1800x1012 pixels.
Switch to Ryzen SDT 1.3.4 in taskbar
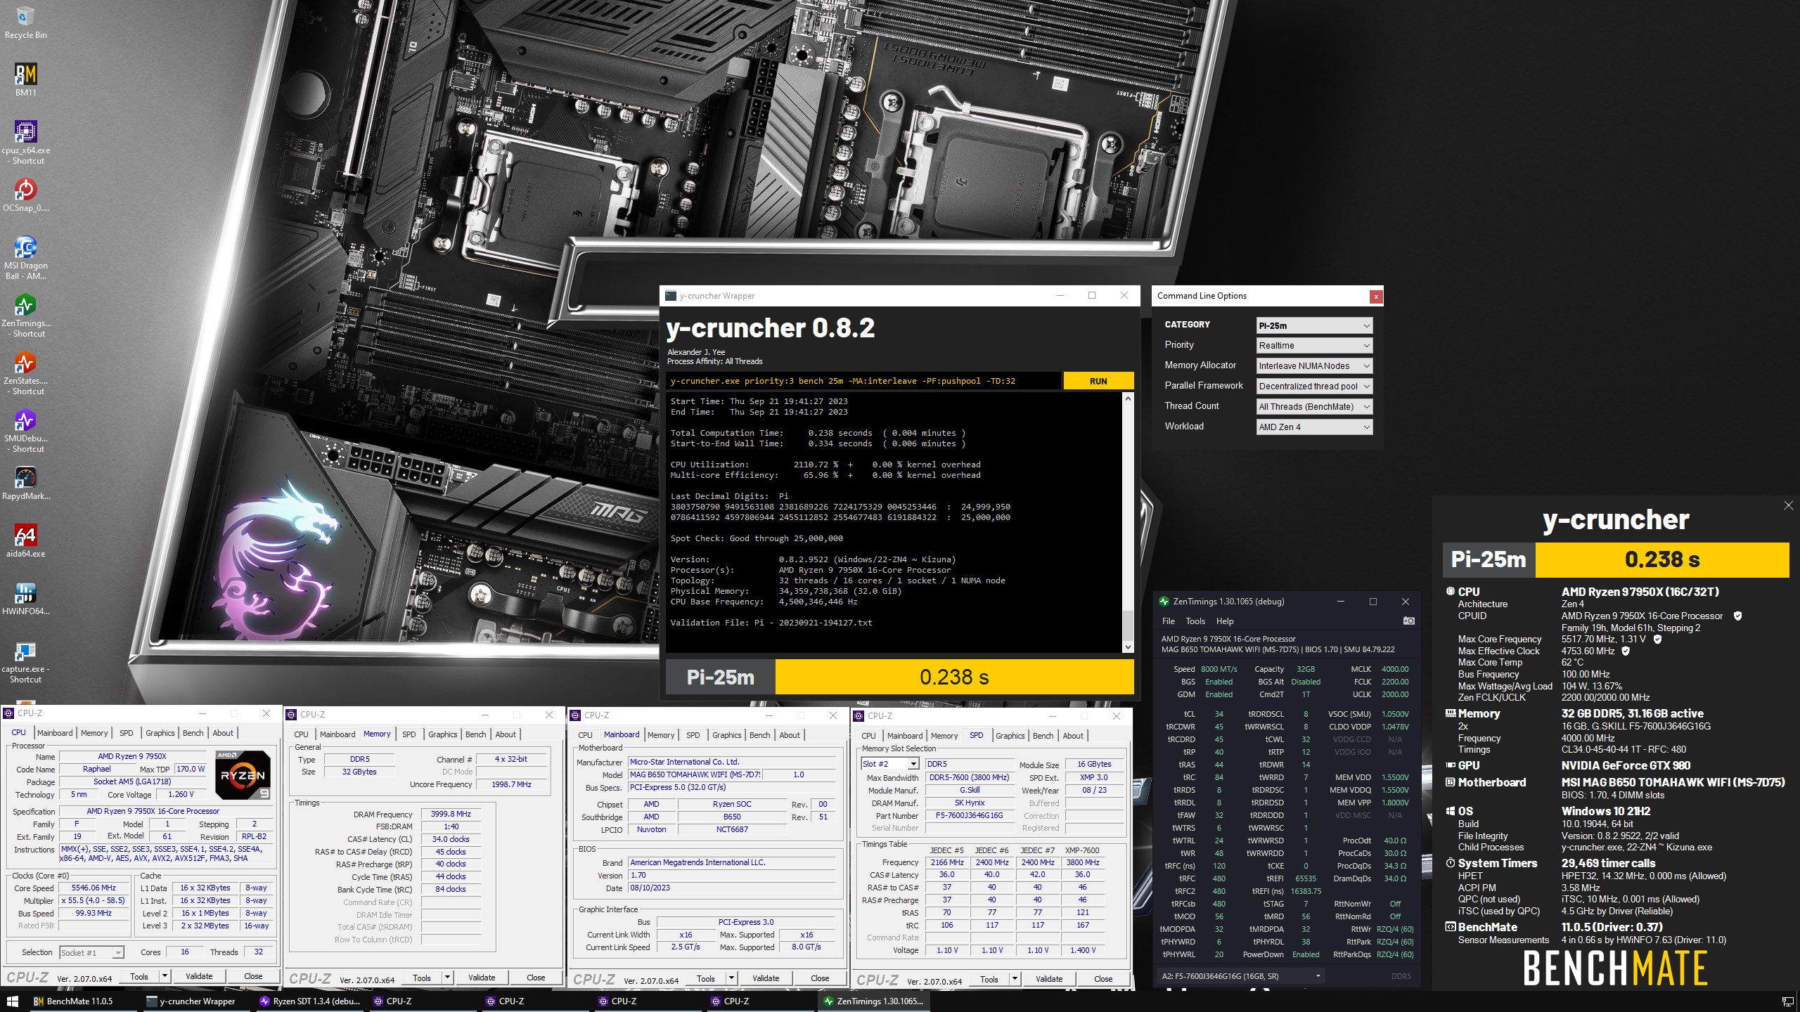[x=309, y=1001]
